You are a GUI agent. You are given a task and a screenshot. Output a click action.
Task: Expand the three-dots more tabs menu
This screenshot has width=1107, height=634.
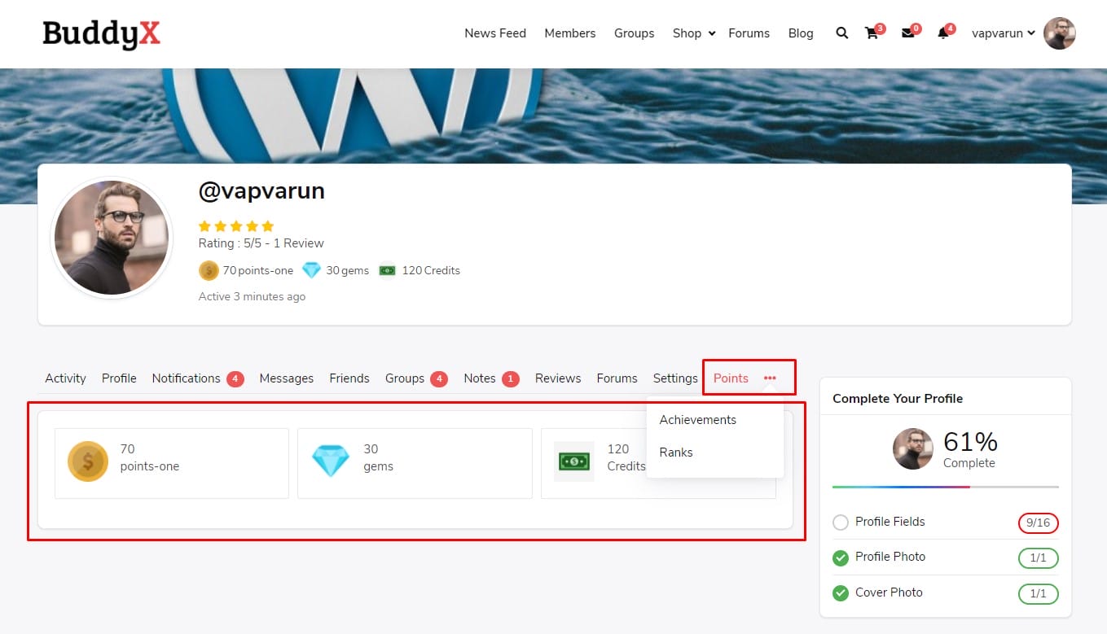pyautogui.click(x=770, y=378)
